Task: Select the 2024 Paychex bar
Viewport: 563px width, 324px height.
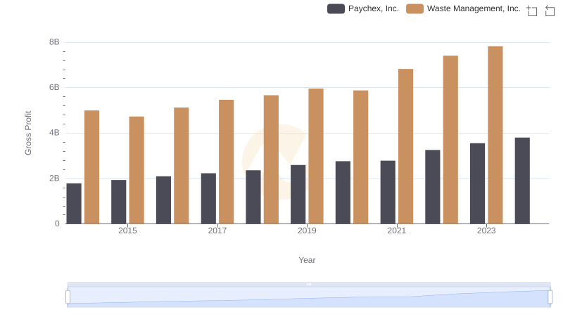Action: coord(522,181)
